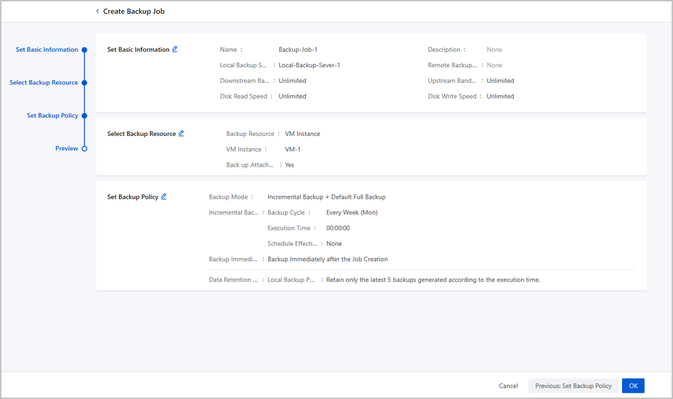The height and width of the screenshot is (399, 673).
Task: Click the edit pencil next to Set Backup Policy
Action: pos(164,197)
